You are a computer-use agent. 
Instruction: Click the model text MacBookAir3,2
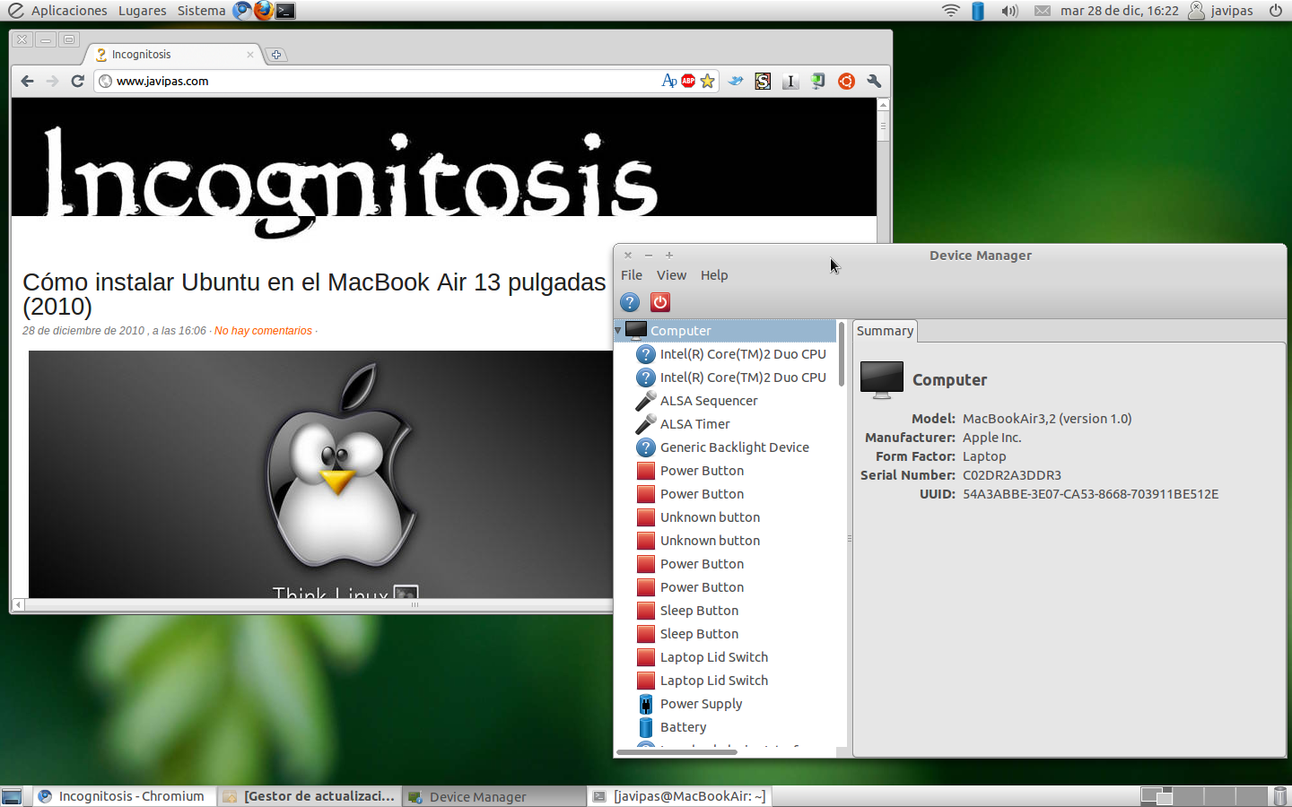(x=1047, y=419)
